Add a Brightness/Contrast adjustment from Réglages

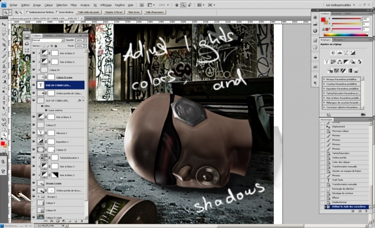tap(333, 53)
